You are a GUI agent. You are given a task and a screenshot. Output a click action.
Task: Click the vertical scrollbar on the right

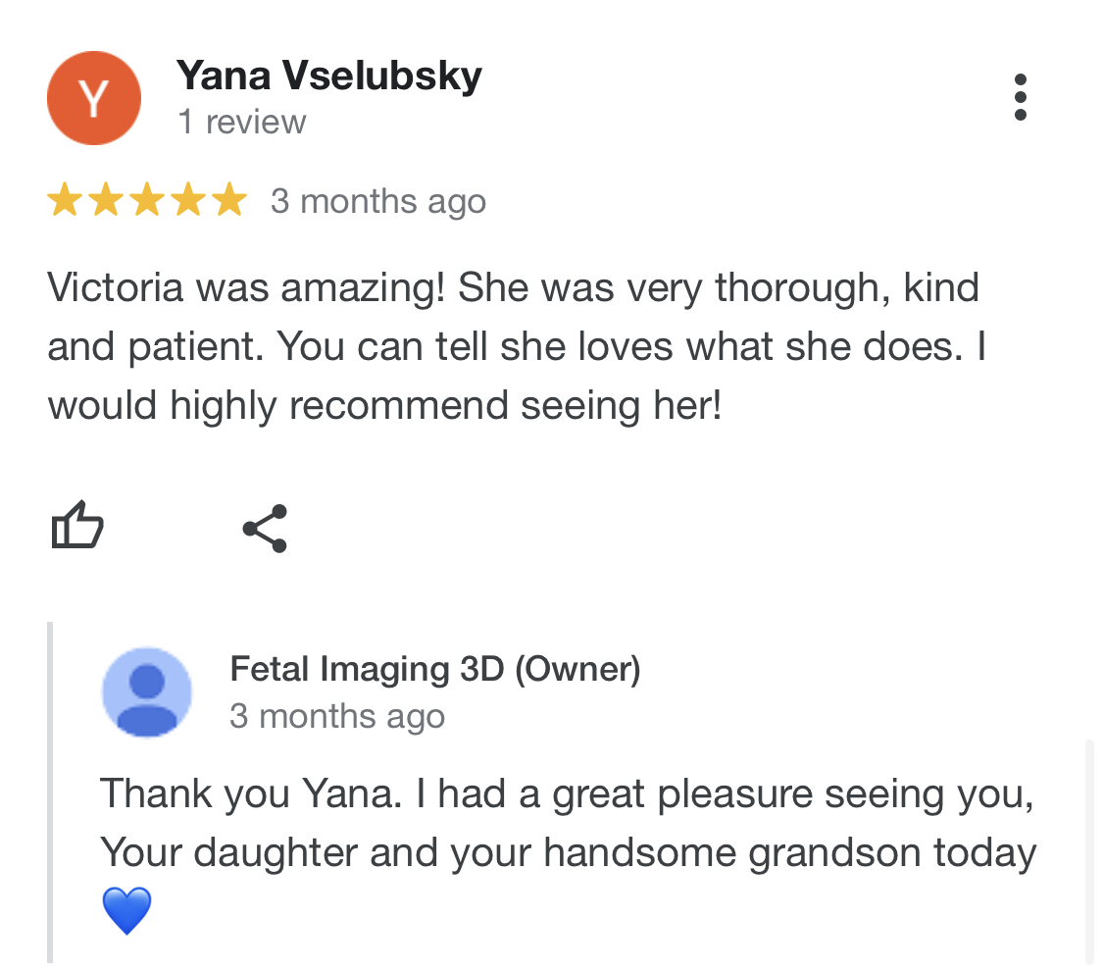tap(1088, 851)
